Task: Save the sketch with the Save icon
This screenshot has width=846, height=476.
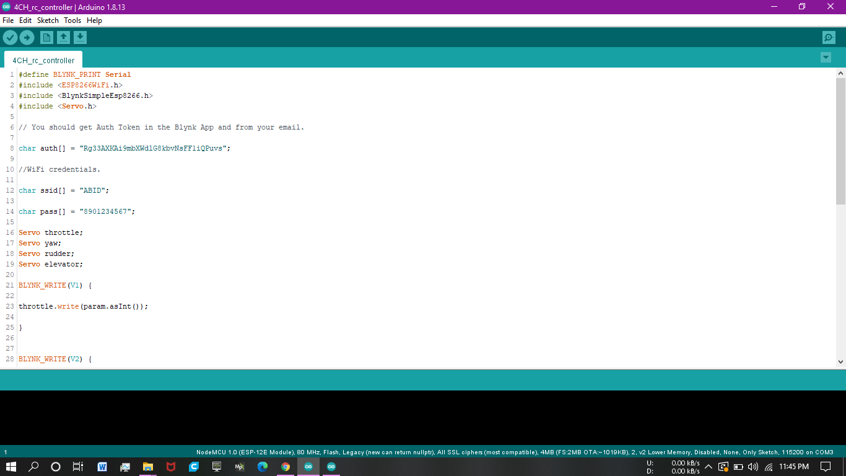Action: click(x=80, y=38)
